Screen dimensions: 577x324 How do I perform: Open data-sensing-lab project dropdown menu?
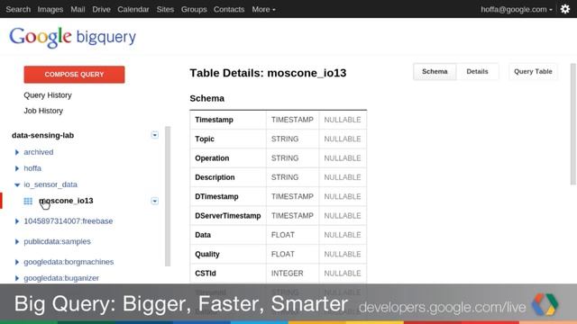154,135
